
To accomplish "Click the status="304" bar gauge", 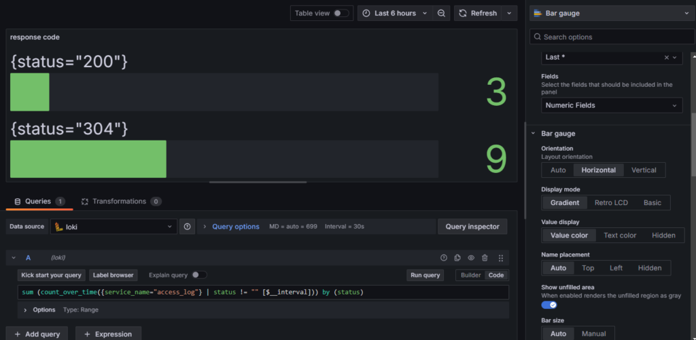I will [224, 159].
